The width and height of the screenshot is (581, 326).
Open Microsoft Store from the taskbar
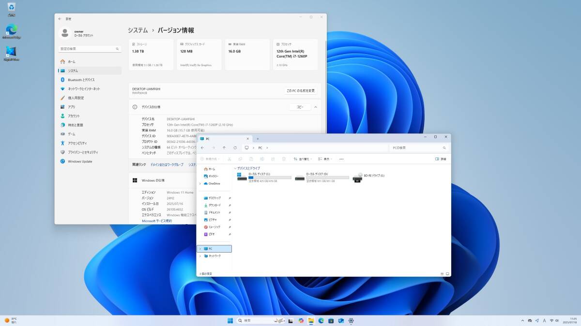(331, 321)
